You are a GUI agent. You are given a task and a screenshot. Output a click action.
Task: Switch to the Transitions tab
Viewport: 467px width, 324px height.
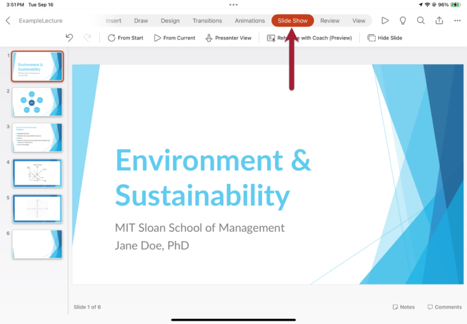coord(207,21)
